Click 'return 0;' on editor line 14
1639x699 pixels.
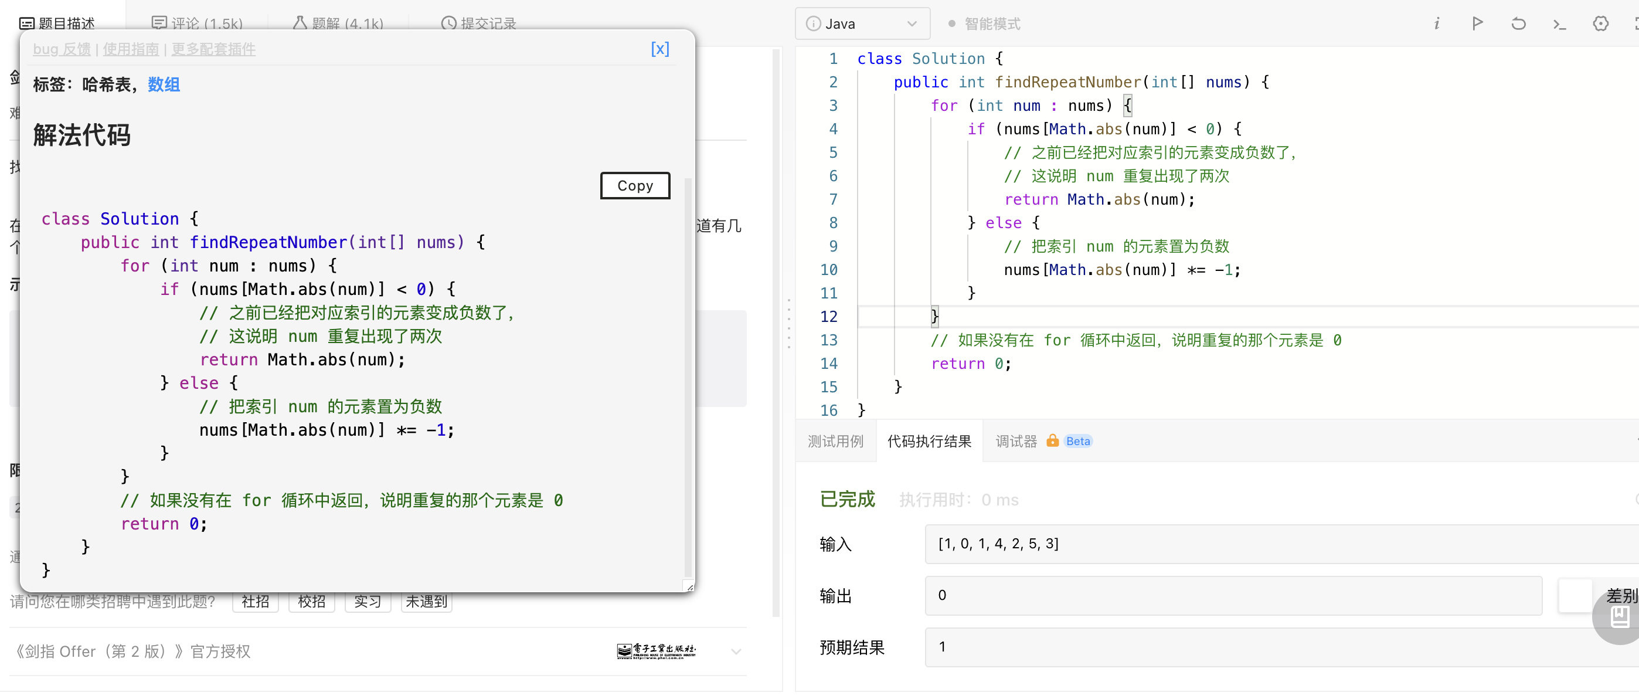coord(971,364)
